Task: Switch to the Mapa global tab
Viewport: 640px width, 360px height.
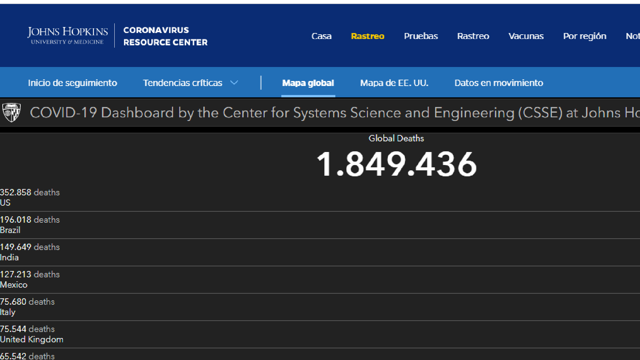Action: point(308,83)
